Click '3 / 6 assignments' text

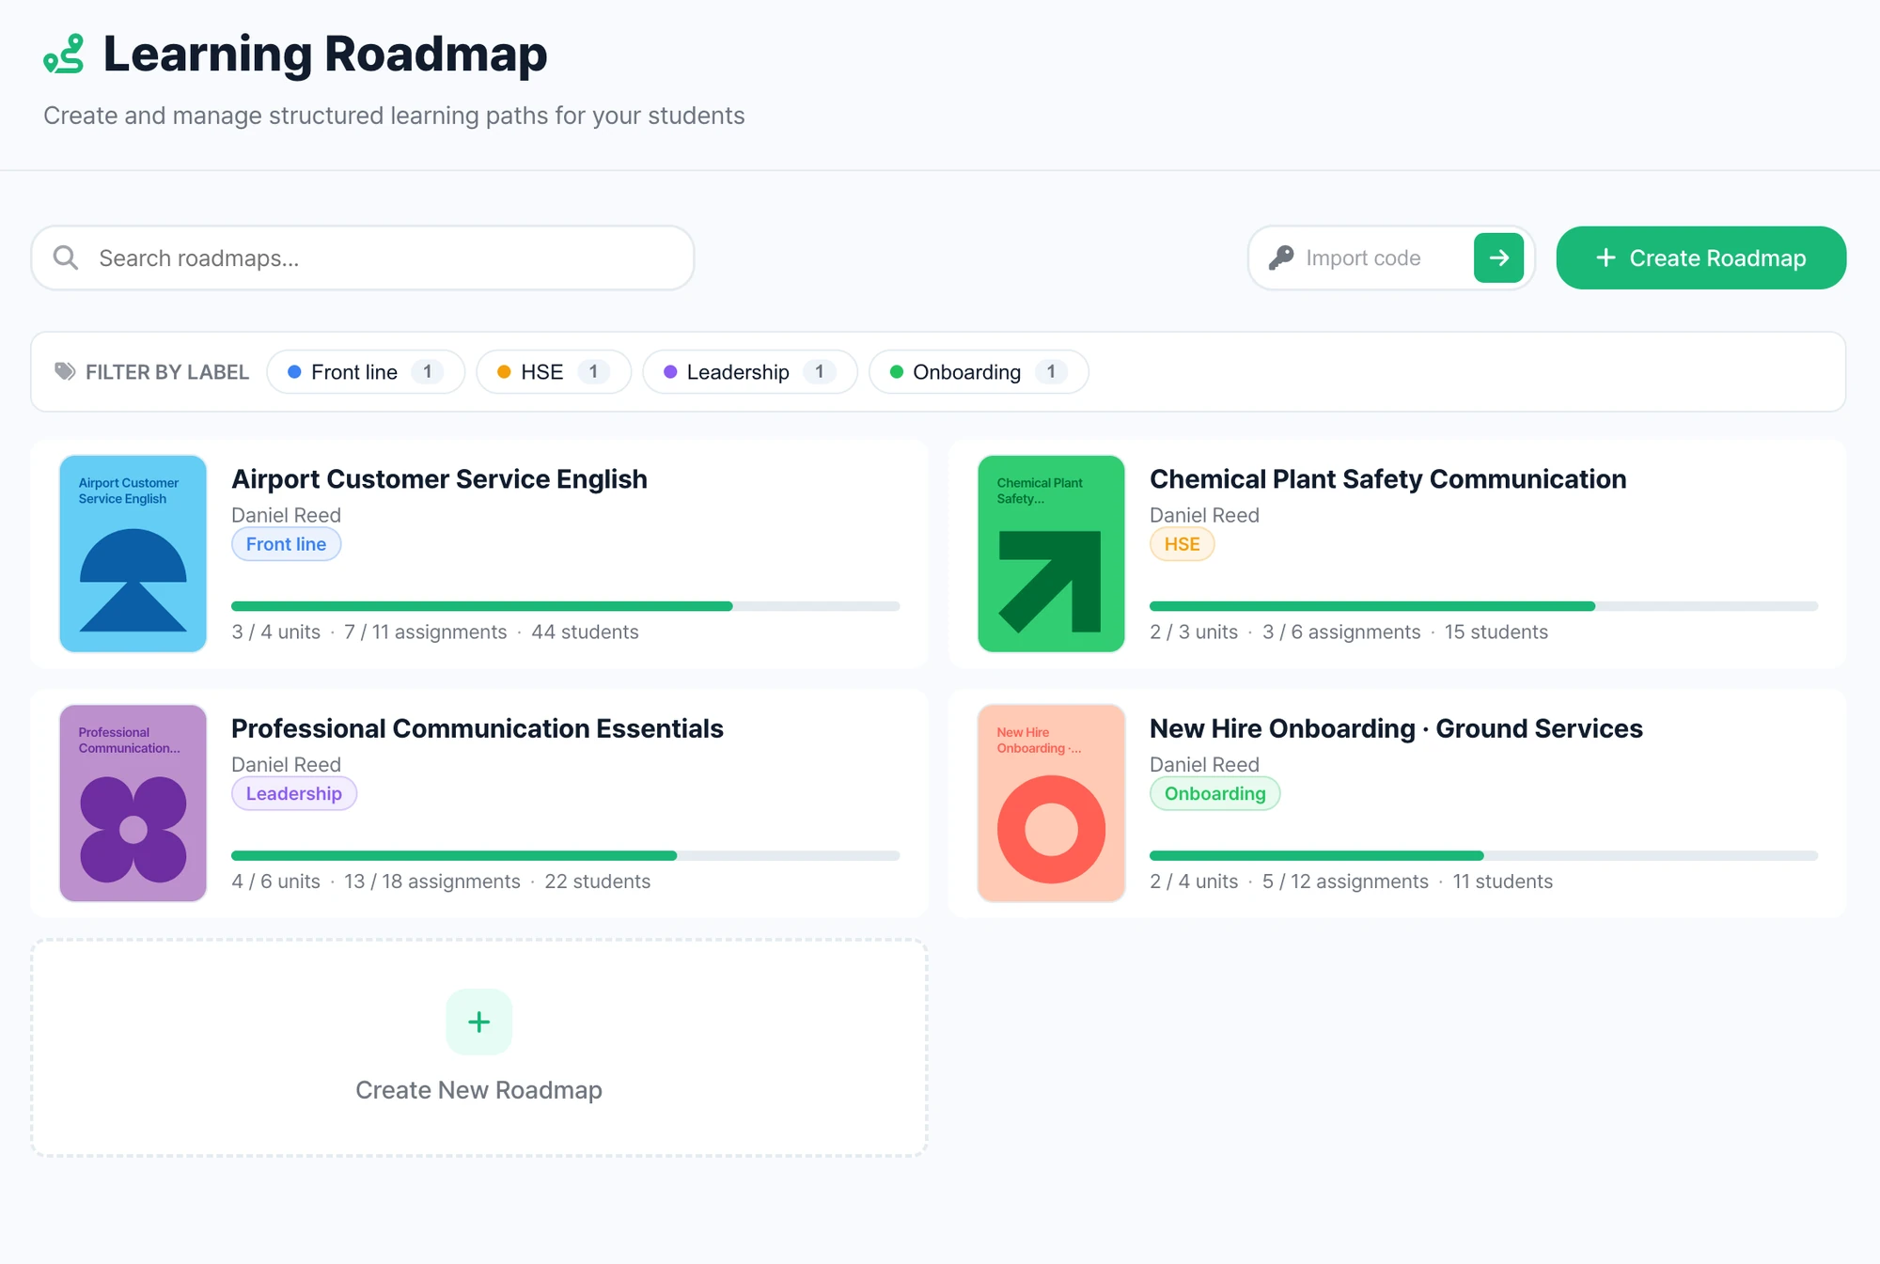[1341, 632]
